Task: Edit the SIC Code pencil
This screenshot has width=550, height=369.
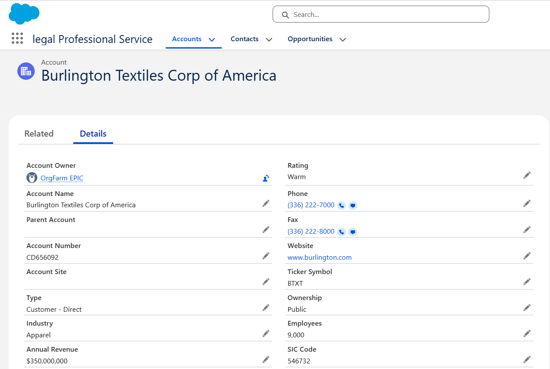Action: [x=527, y=359]
